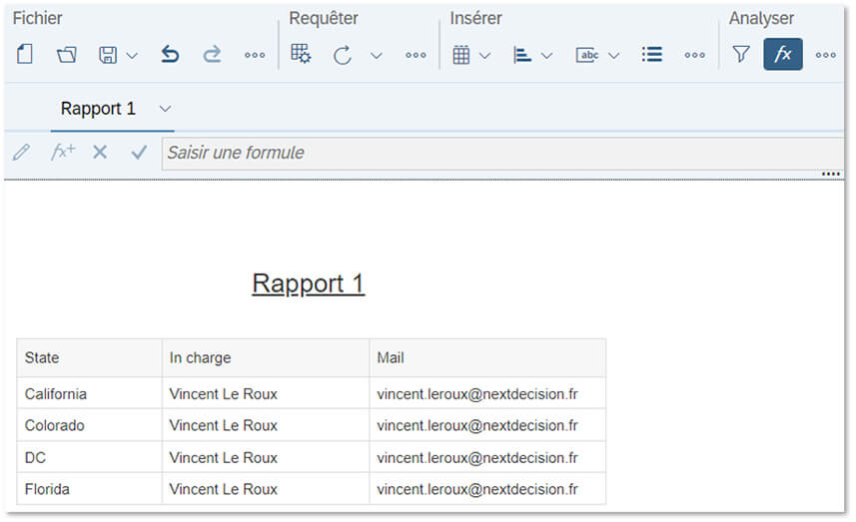856x522 pixels.
Task: Expand the Refresh options dropdown arrow
Action: coord(377,56)
